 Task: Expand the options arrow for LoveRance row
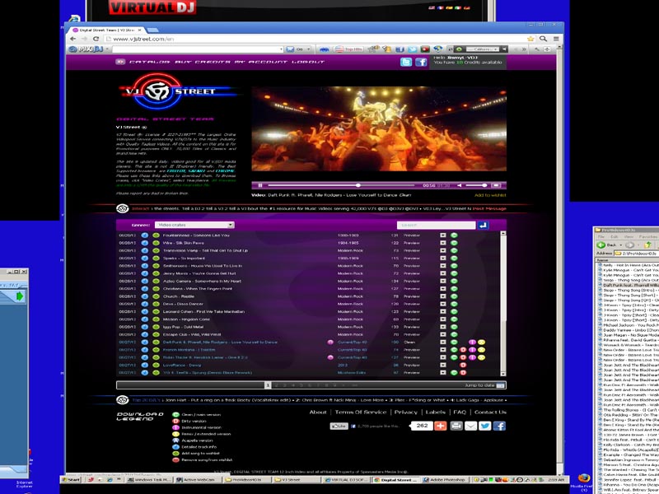coord(443,365)
